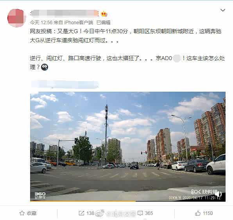
Task: Click the 360 记录仪 watermark logo
Action: click(x=40, y=195)
